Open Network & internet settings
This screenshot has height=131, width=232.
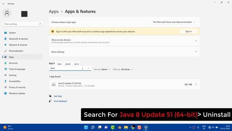22,45
